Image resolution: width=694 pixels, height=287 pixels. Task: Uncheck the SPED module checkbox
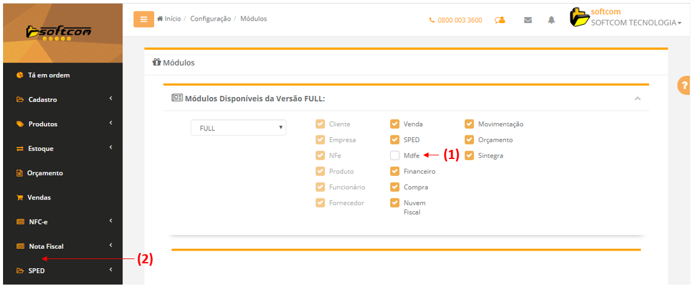click(395, 140)
